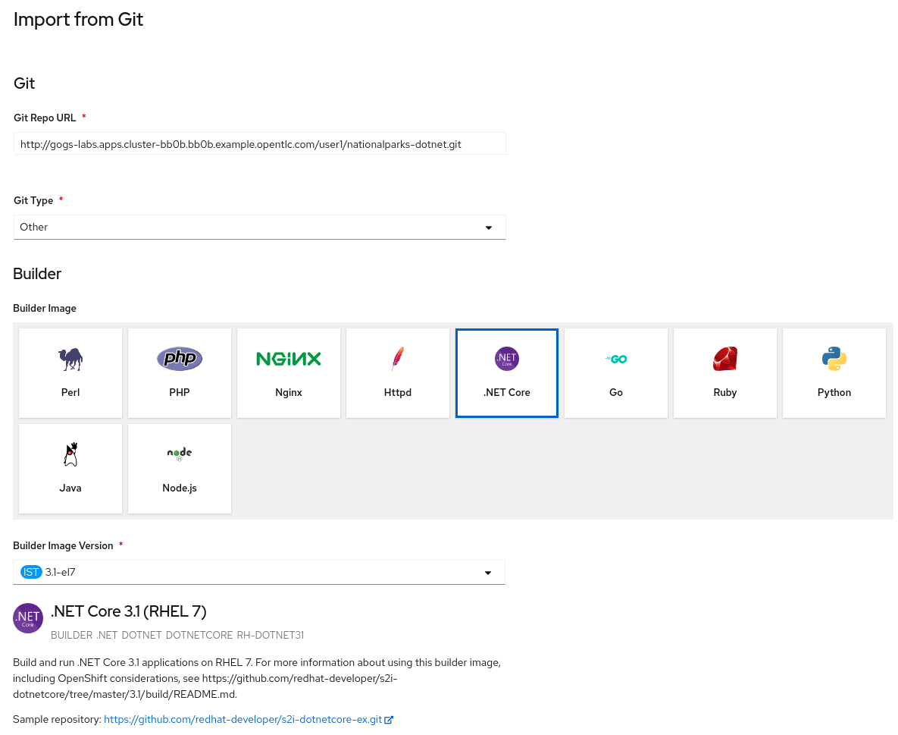Click the purple .NET Core 3.1 logo
Image resolution: width=898 pixels, height=735 pixels.
tap(28, 618)
